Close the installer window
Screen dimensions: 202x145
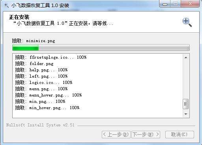coord(190,4)
